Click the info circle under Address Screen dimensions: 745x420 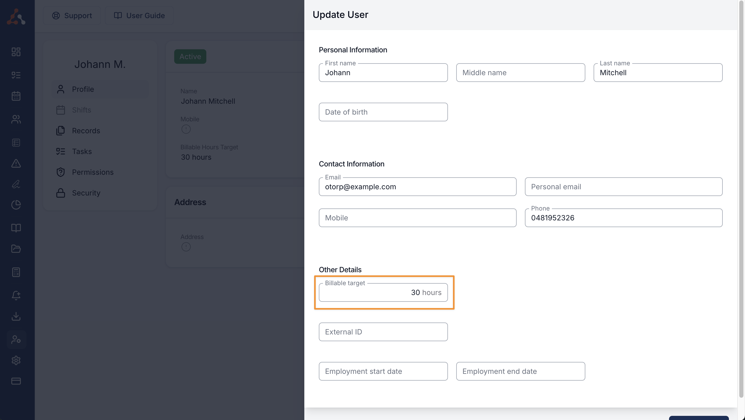pos(186,247)
